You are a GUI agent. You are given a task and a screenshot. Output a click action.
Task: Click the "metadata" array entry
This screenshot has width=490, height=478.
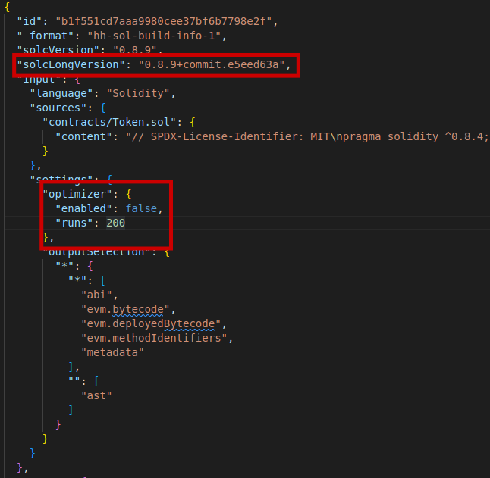pos(112,352)
